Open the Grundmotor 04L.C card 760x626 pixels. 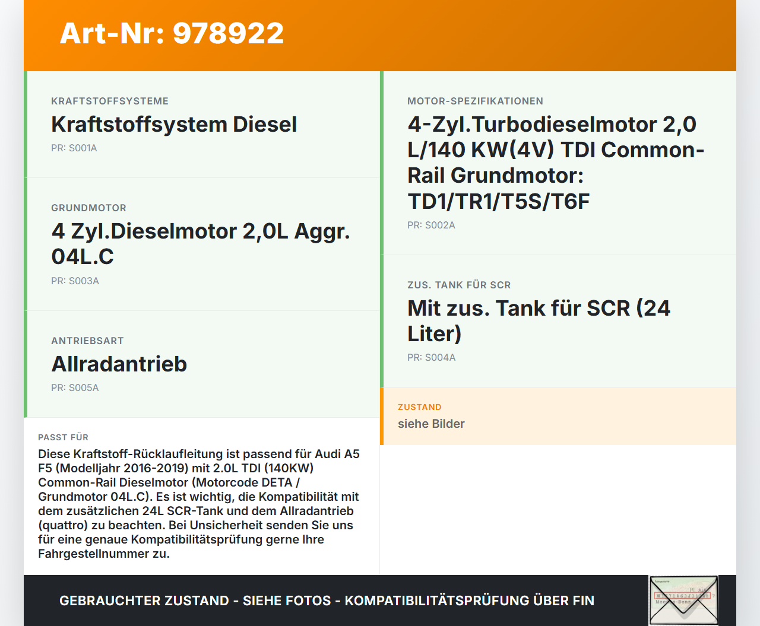tap(201, 243)
